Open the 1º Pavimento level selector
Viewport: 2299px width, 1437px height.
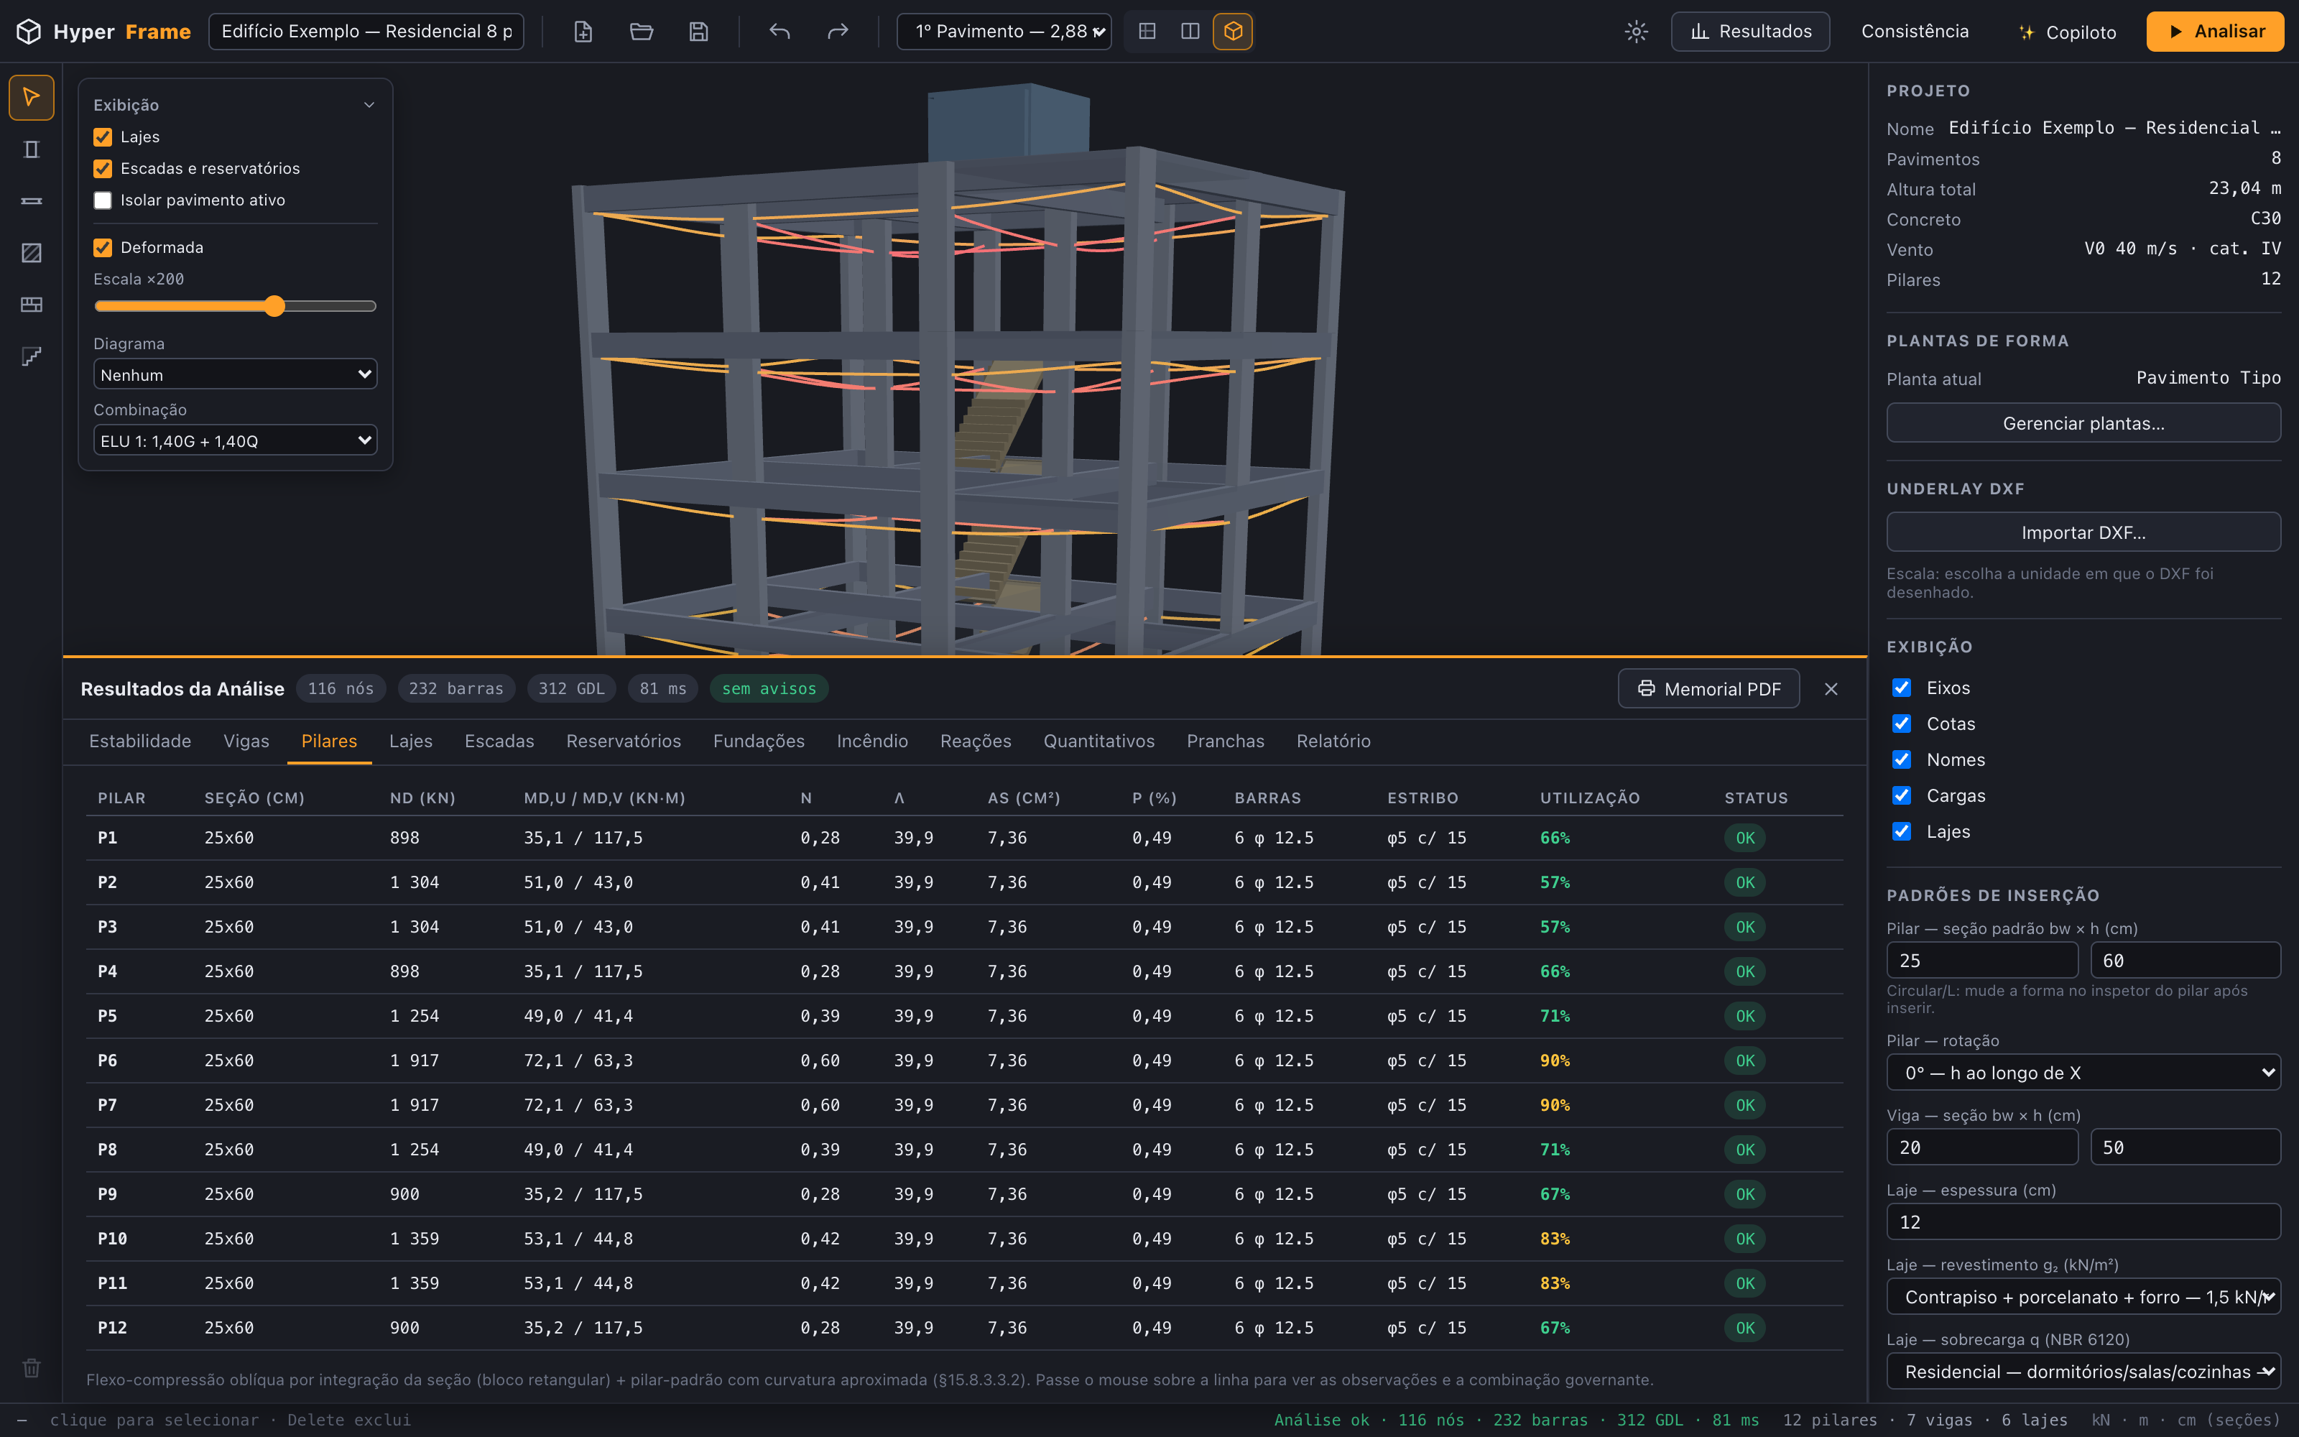click(x=1003, y=32)
